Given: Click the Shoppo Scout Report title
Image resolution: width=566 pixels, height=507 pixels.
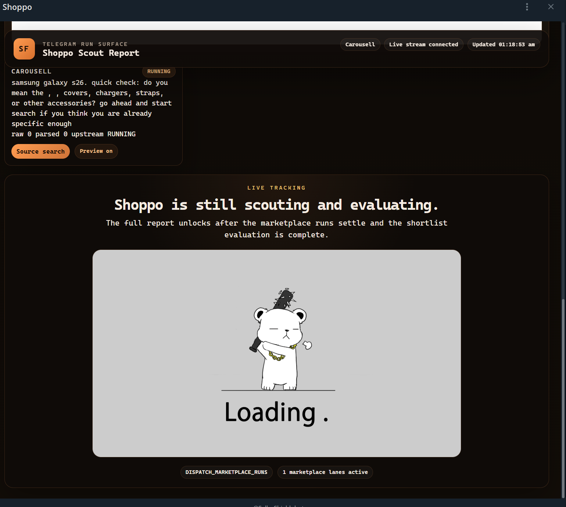Looking at the screenshot, I should click(91, 53).
